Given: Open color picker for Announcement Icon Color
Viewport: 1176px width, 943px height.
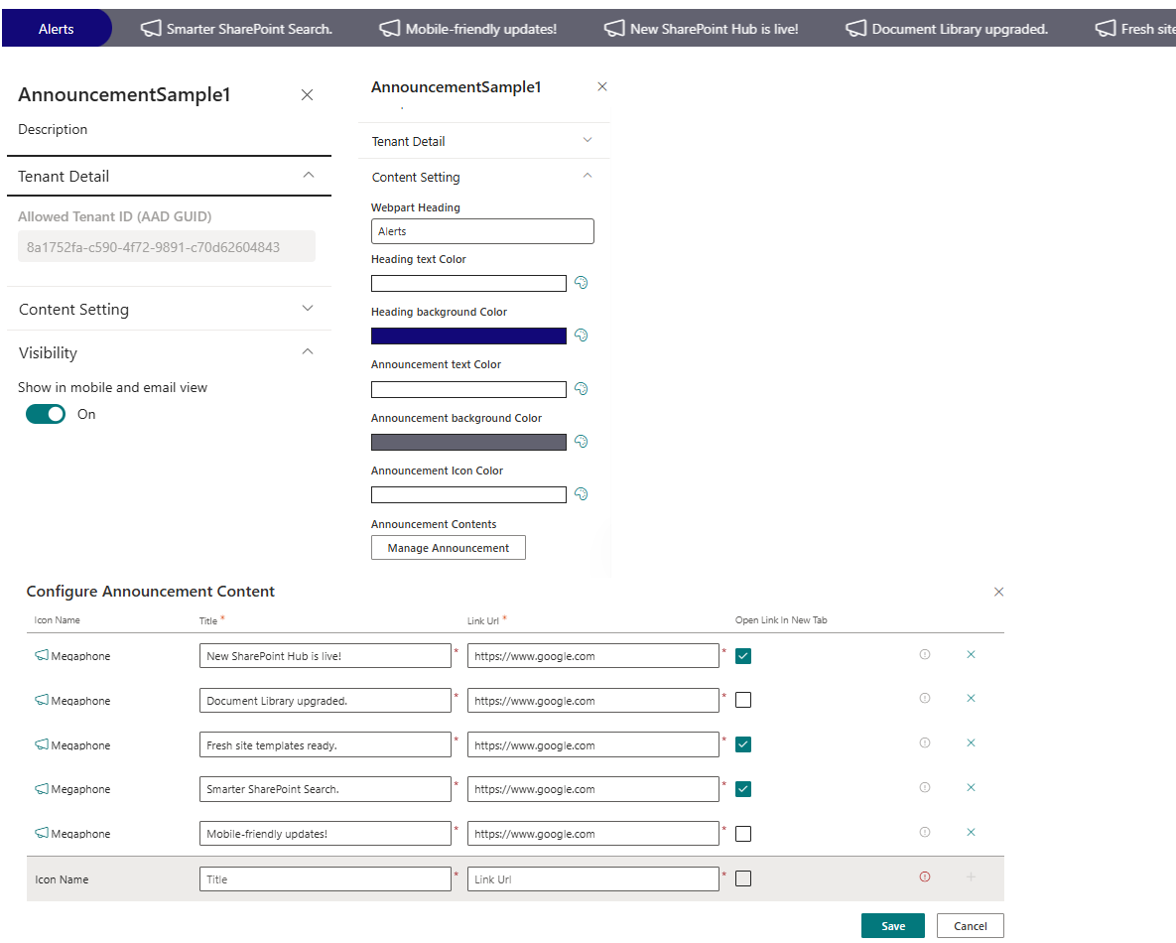Looking at the screenshot, I should point(582,494).
